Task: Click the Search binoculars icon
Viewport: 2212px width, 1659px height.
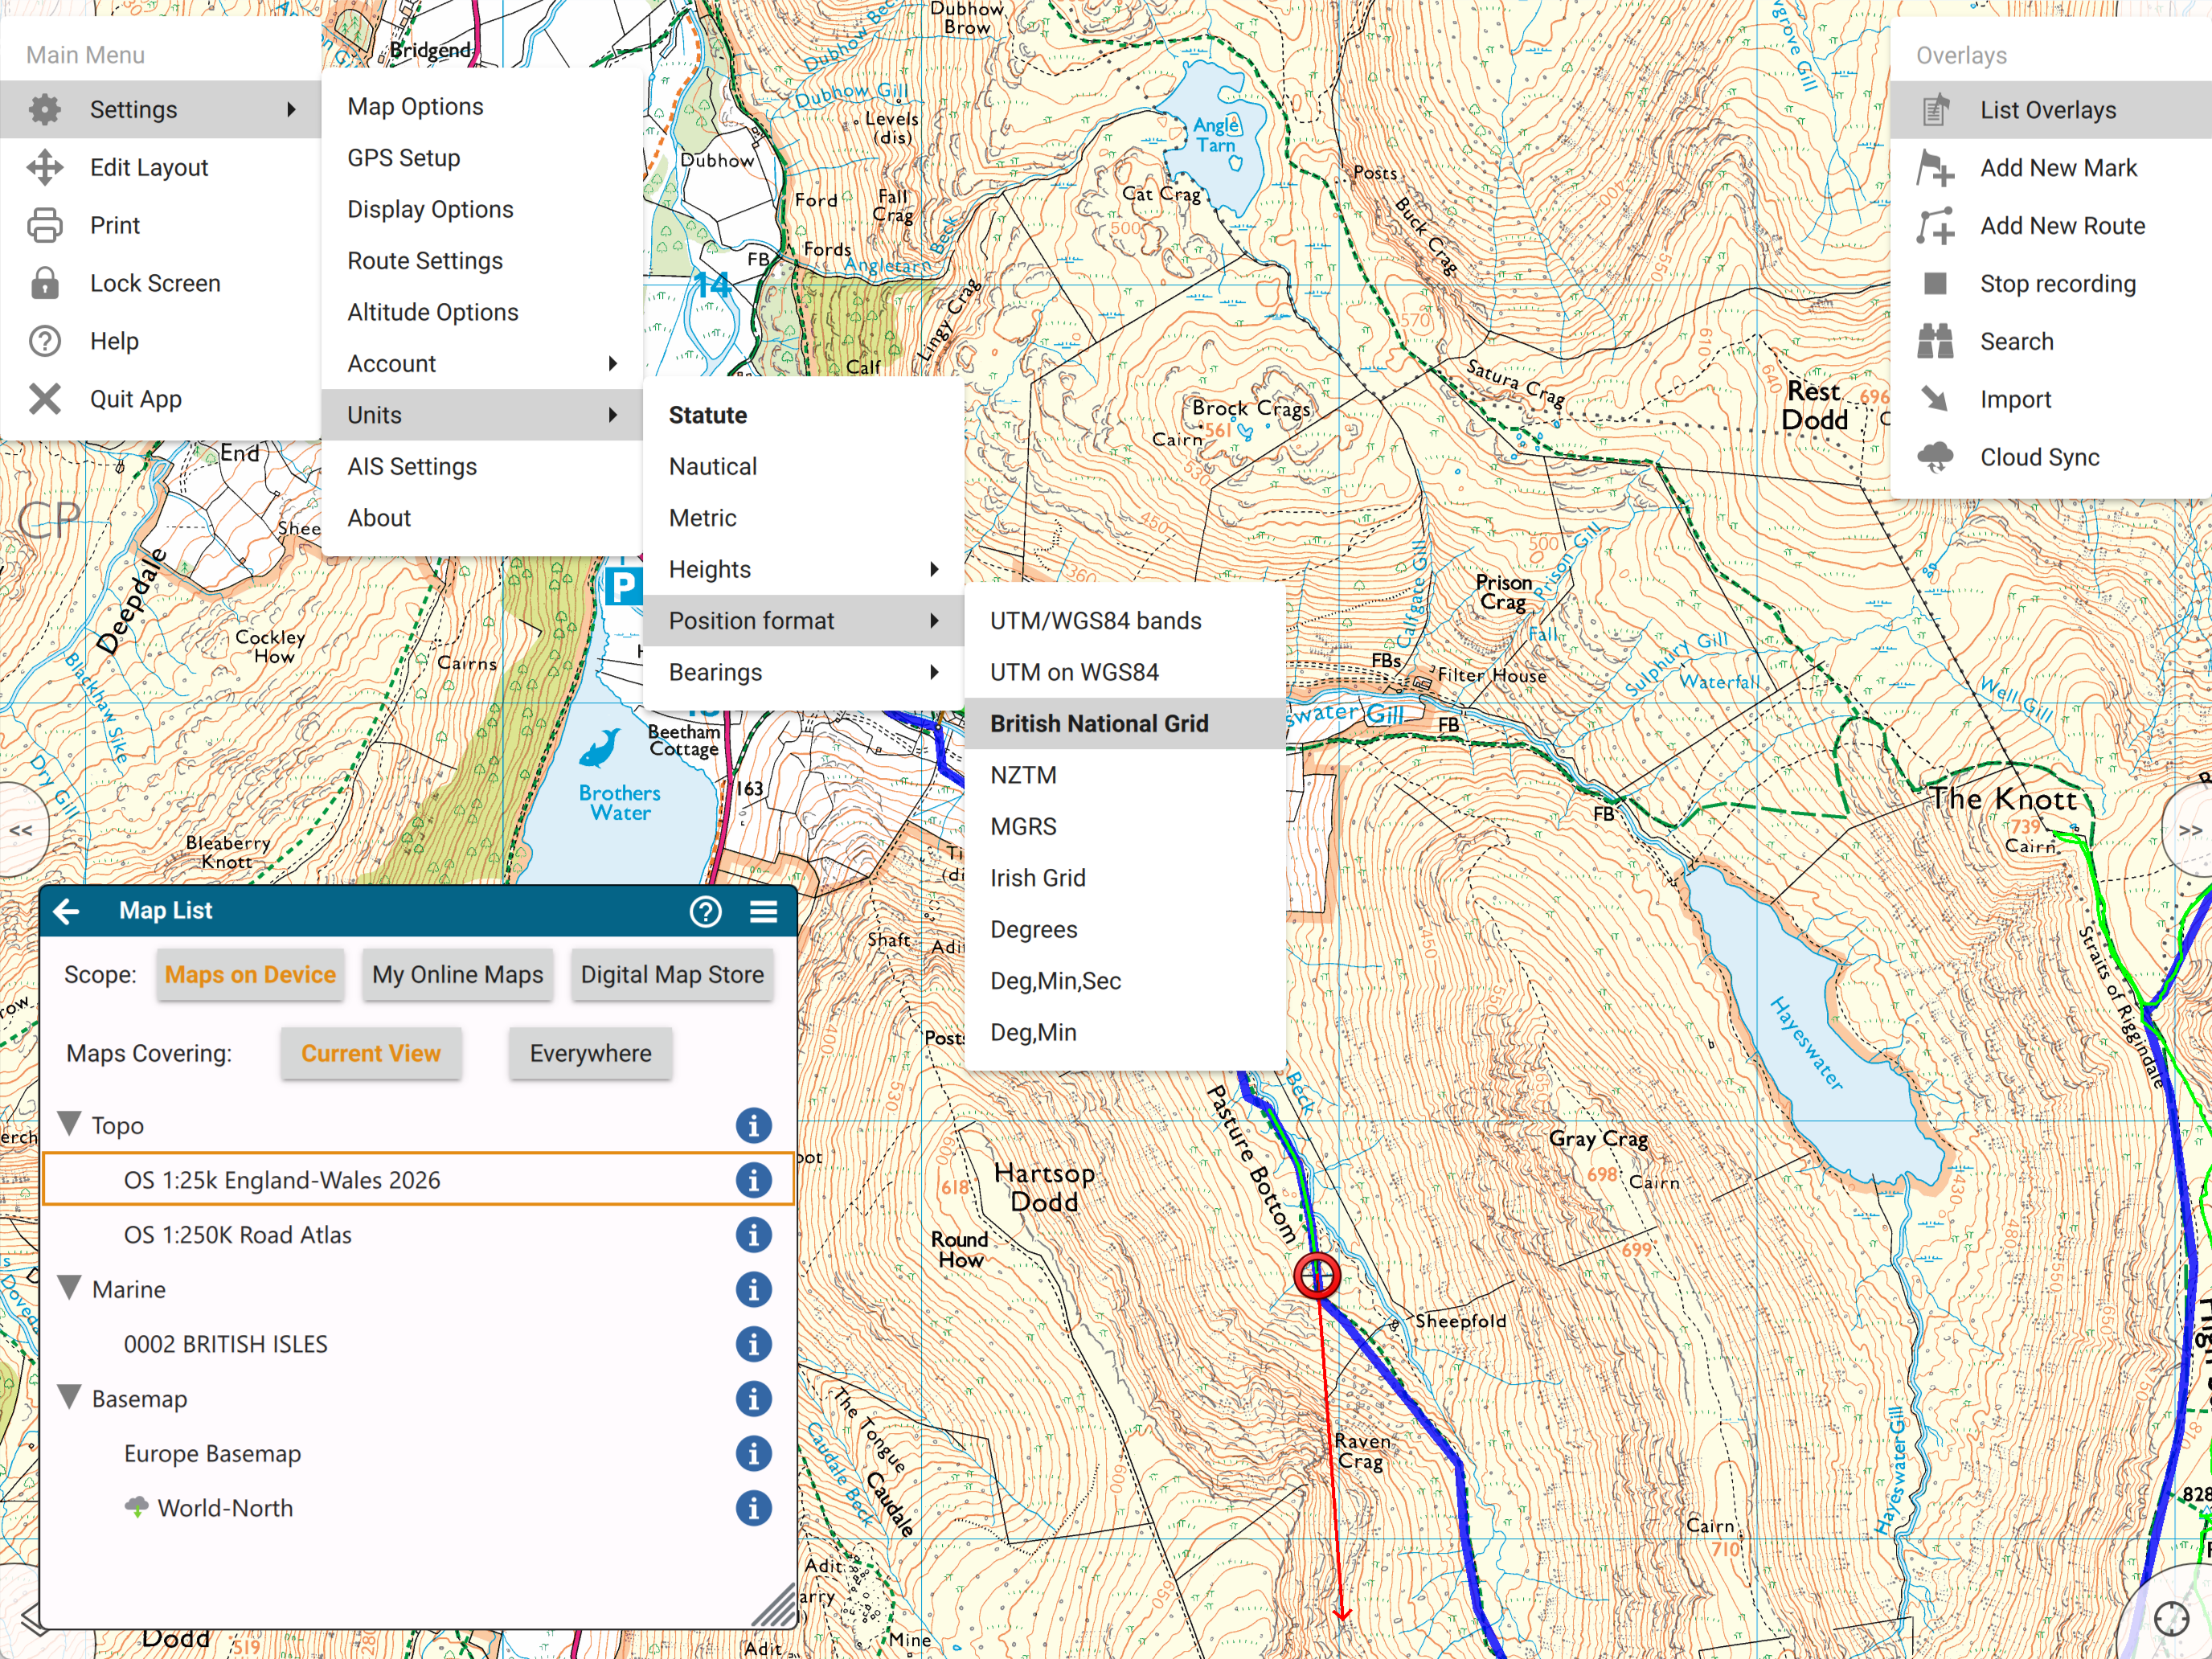Action: coord(1935,342)
